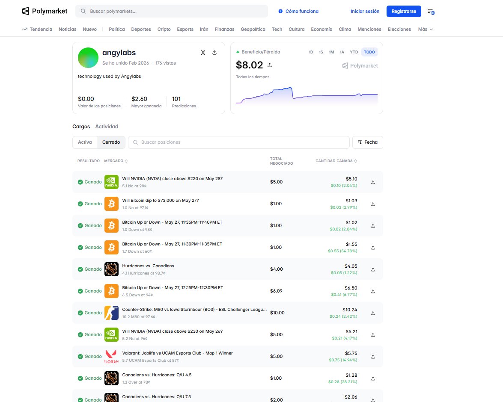Click the angylabs avatar image

(x=88, y=58)
